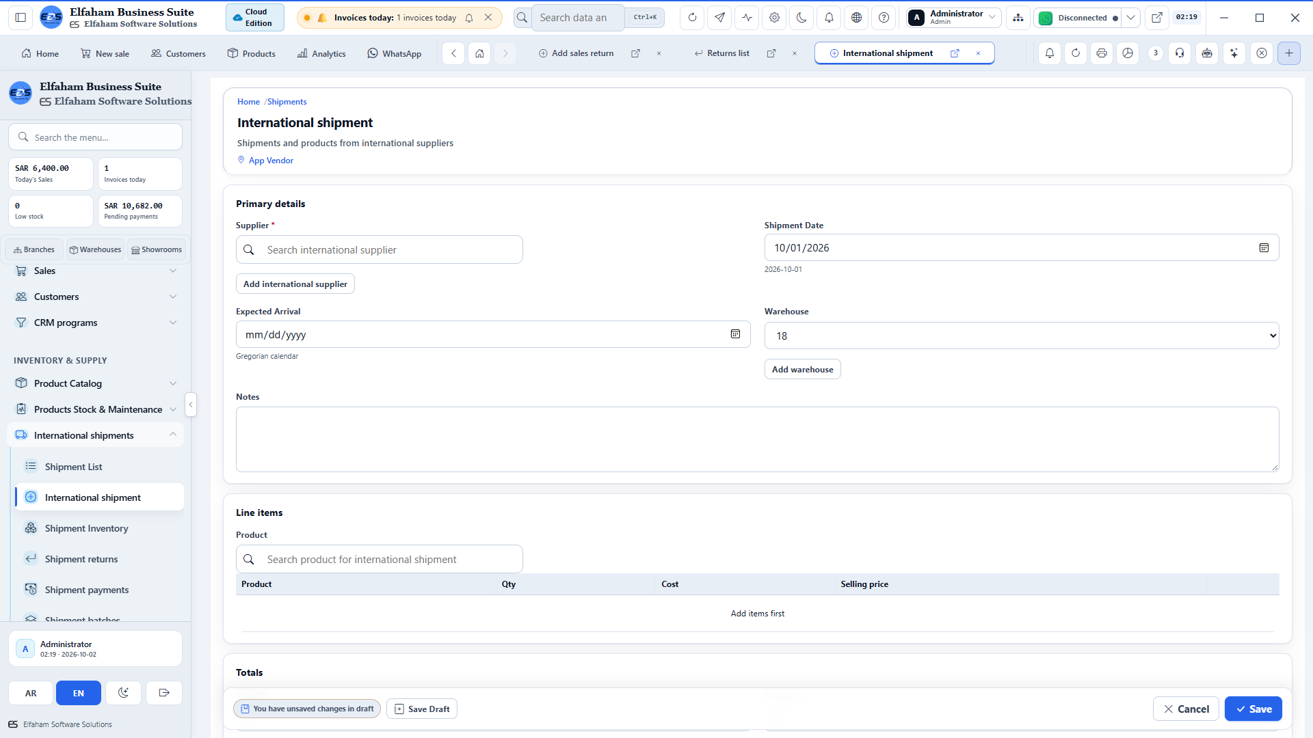Click the printer icon
This screenshot has height=738, width=1313.
coord(1102,53)
